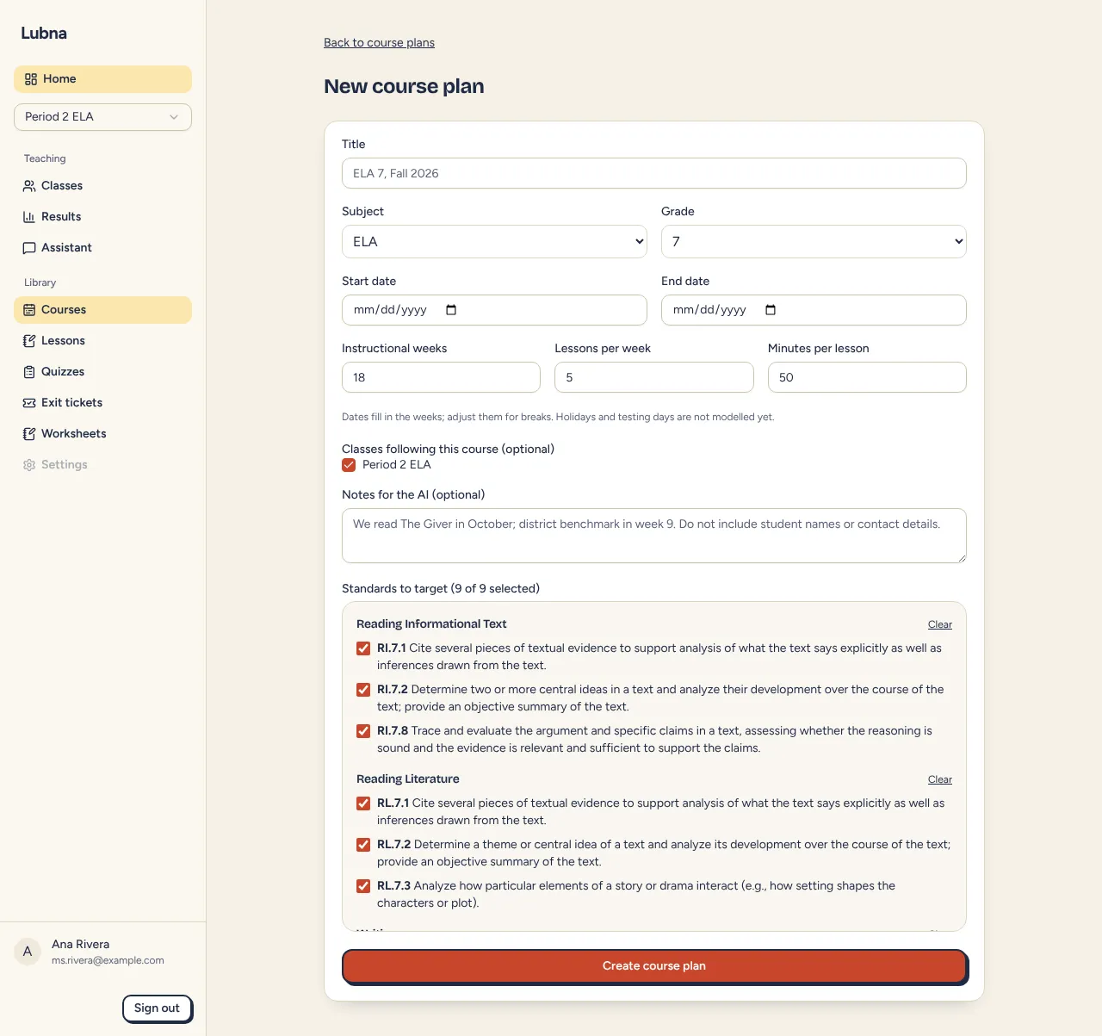Click the Lessons per week field
This screenshot has width=1102, height=1036.
654,377
